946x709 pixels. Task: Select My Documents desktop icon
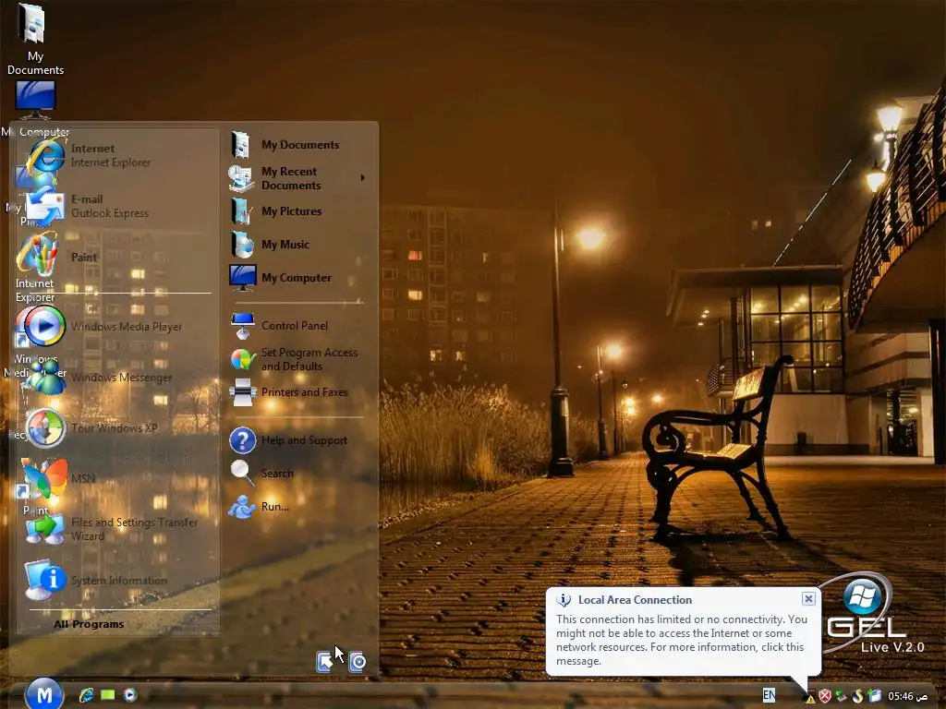pyautogui.click(x=35, y=39)
